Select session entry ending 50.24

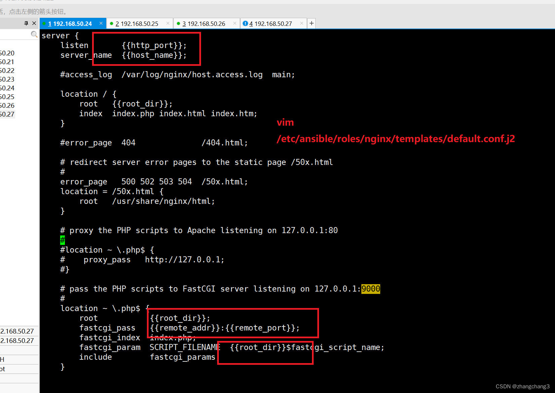click(x=7, y=88)
